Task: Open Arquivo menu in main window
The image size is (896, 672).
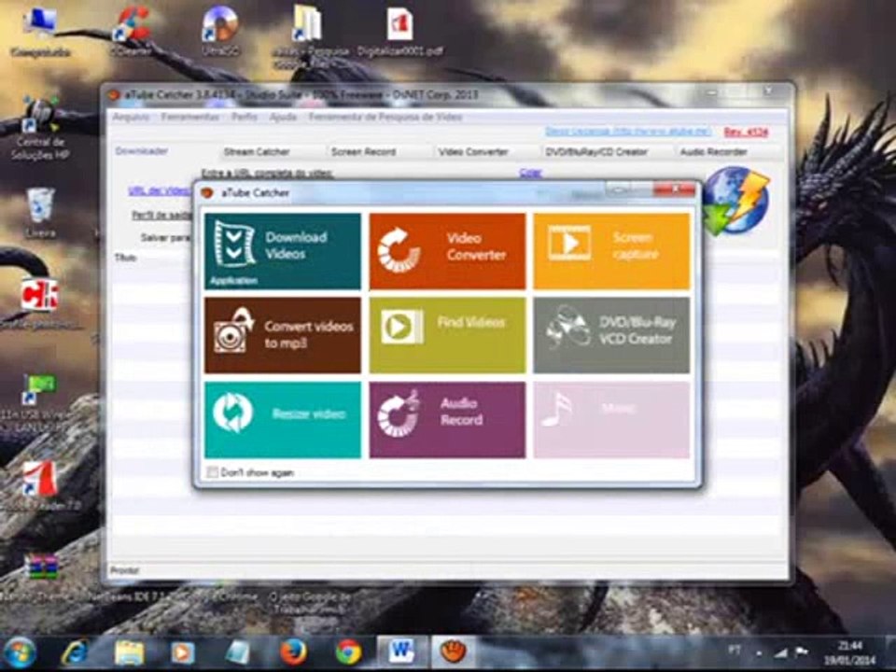Action: 131,118
